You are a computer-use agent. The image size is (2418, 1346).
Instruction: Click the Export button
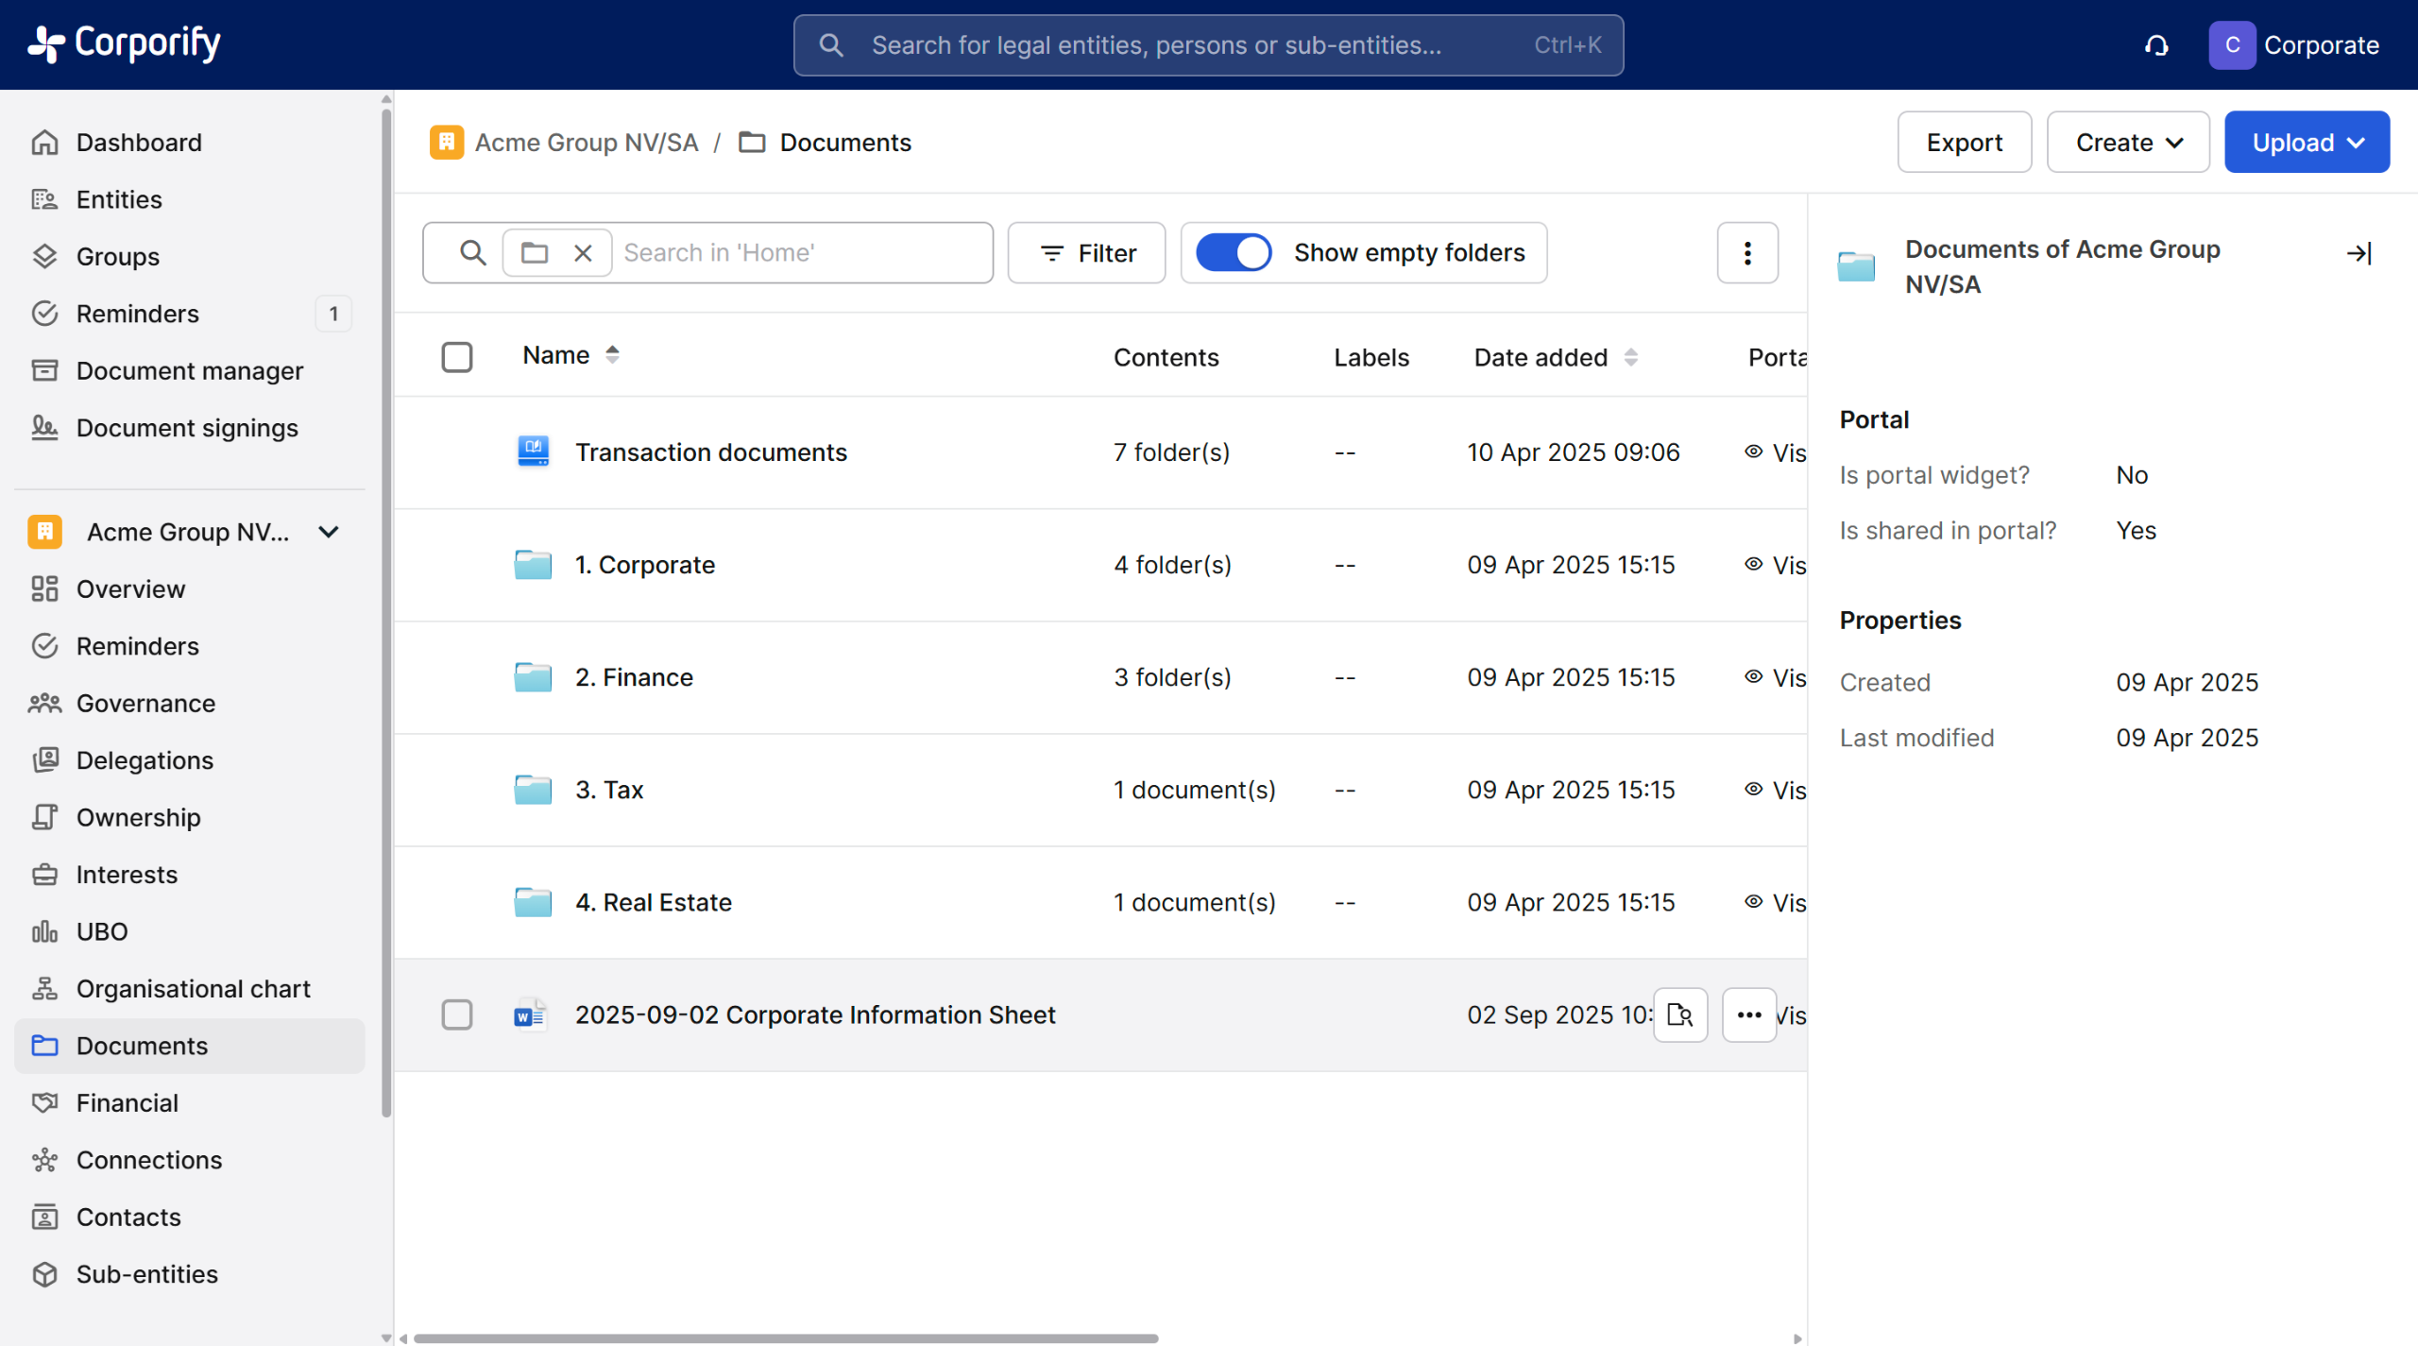coord(1964,143)
